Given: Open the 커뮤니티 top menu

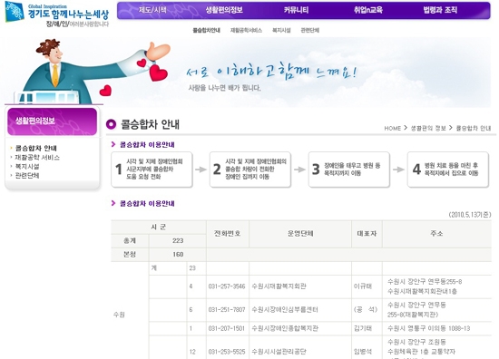Looking at the screenshot, I should pos(296,10).
